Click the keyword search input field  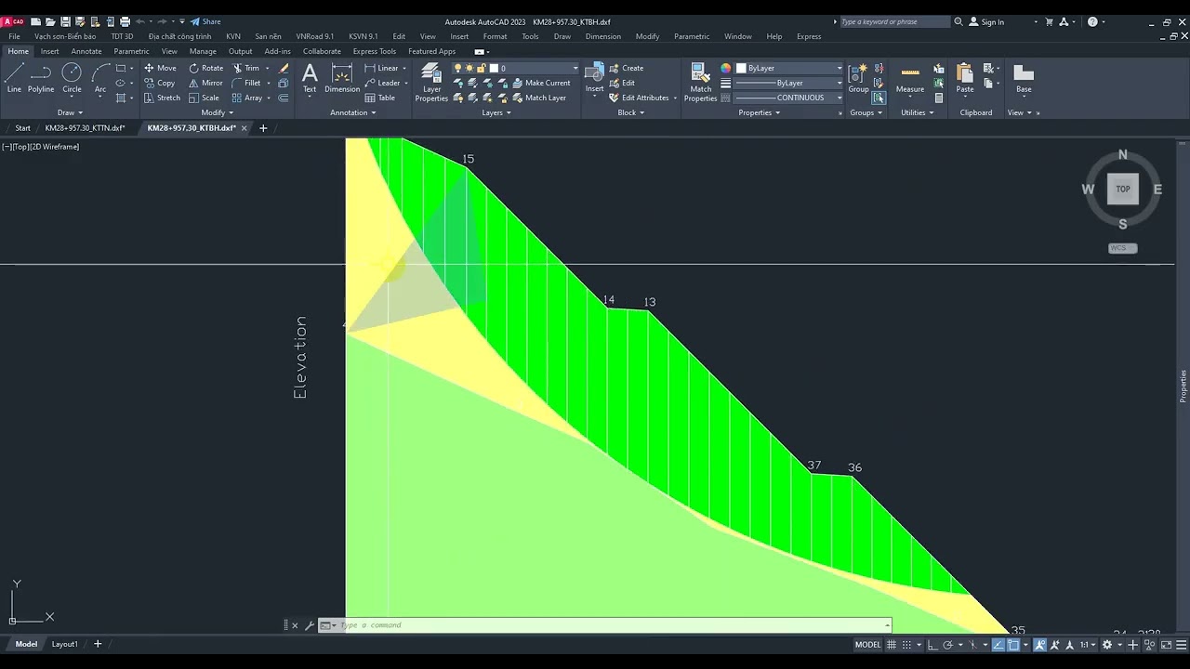[x=893, y=21]
